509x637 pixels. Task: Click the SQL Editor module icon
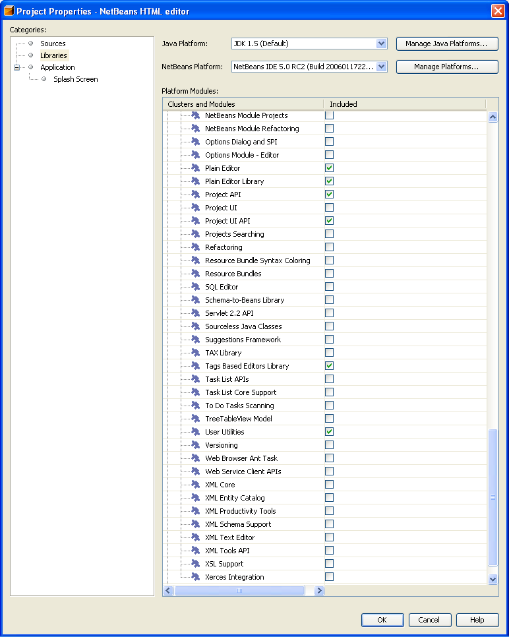[x=196, y=287]
